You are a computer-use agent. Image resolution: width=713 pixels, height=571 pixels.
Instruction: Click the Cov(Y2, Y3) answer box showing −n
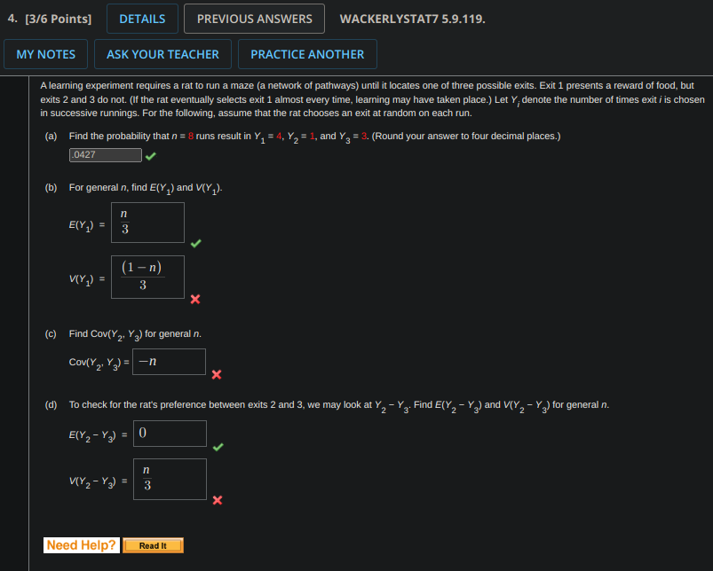click(x=169, y=362)
